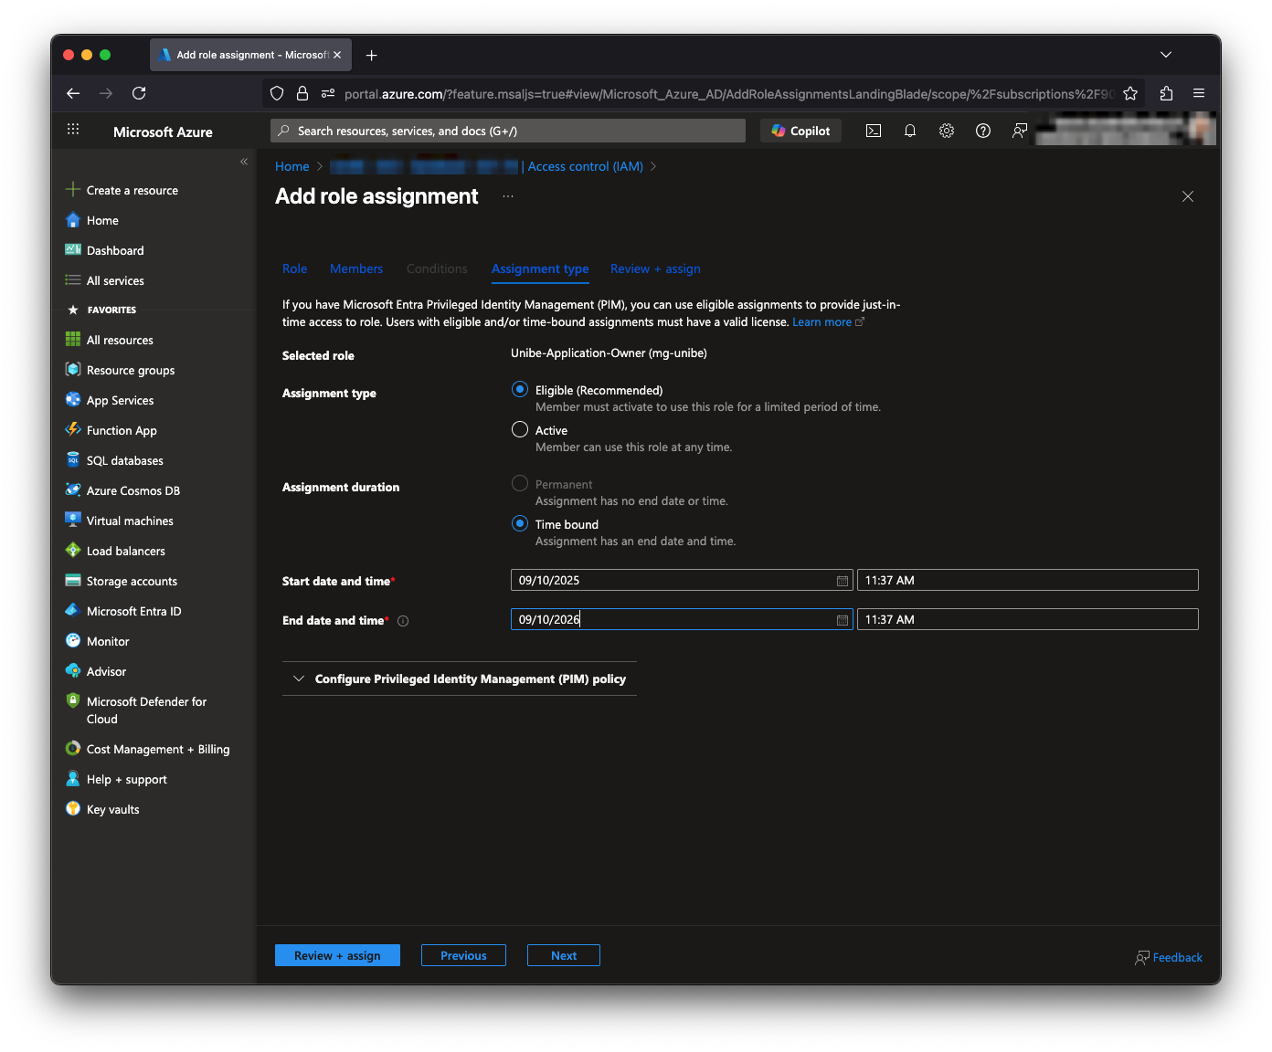Open calendar picker for end date
The image size is (1272, 1052).
point(843,620)
